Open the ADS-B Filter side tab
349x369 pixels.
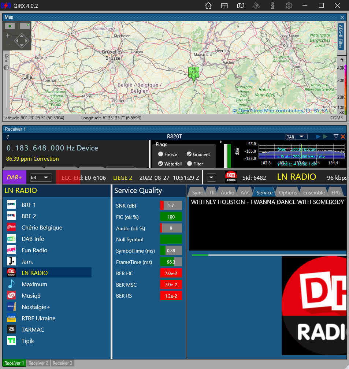coord(341,36)
